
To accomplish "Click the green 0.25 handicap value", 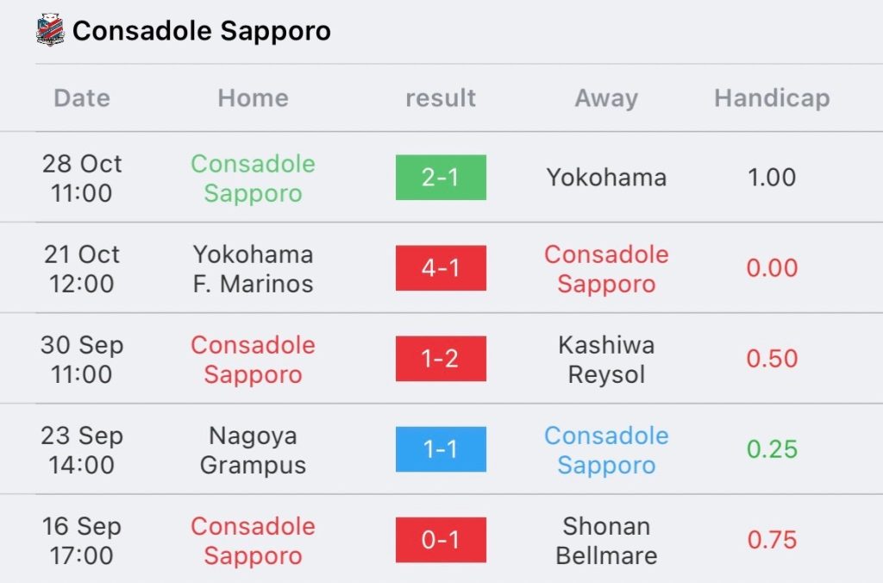I will tap(772, 449).
